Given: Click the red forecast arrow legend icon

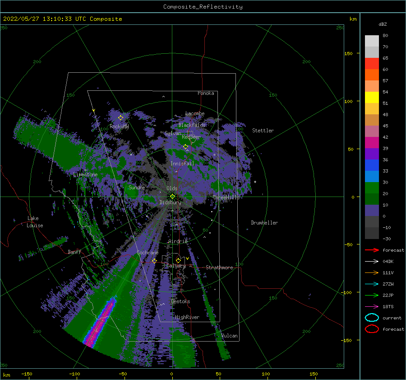Looking at the screenshot, I should click(x=372, y=250).
